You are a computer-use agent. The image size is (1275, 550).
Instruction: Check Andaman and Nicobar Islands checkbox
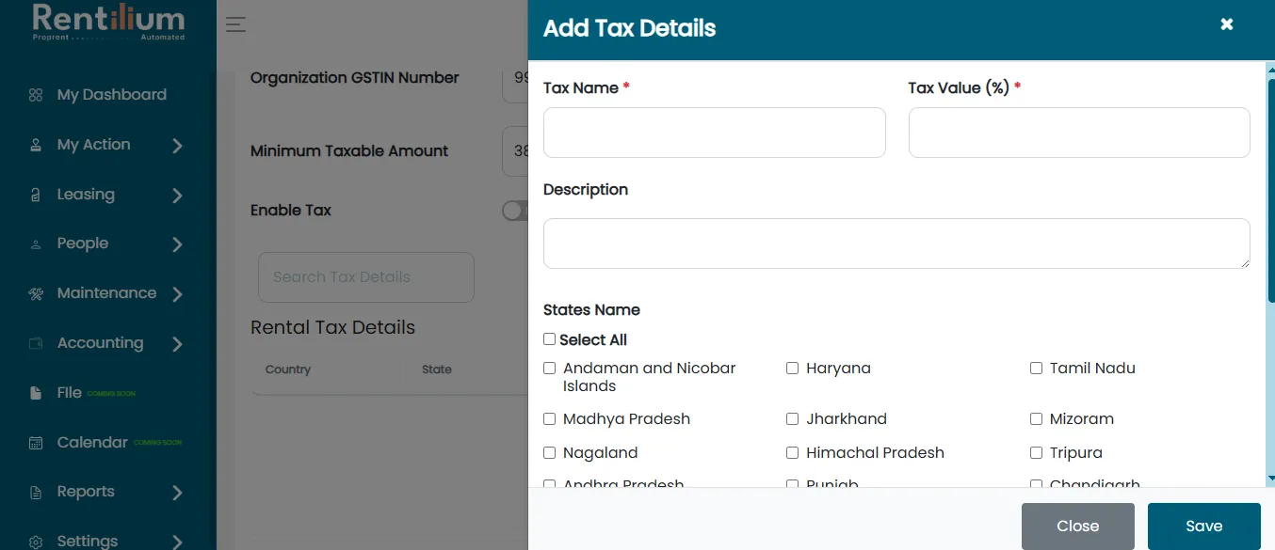[550, 369]
